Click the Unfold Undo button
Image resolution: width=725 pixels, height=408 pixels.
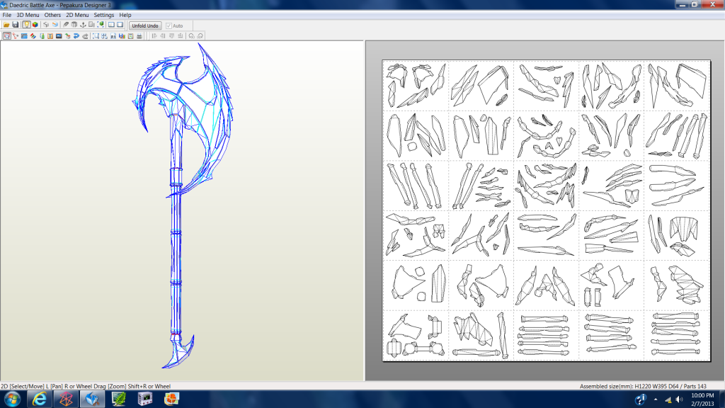(x=145, y=26)
